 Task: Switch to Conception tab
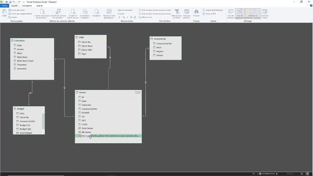[x=27, y=5]
